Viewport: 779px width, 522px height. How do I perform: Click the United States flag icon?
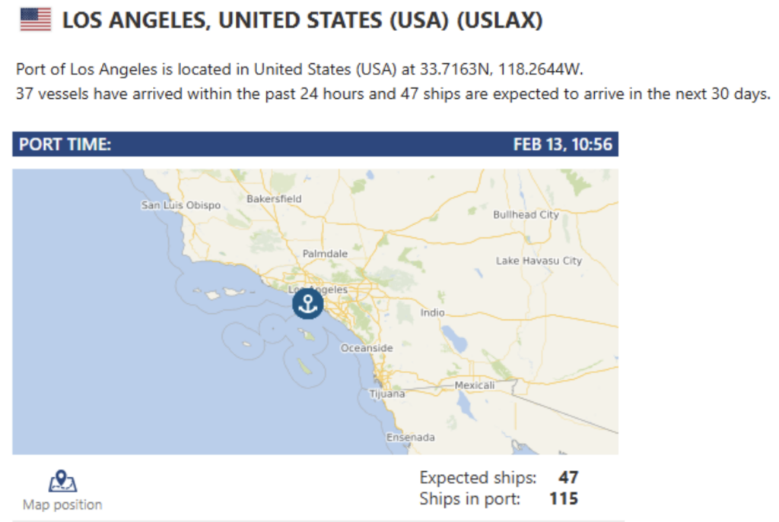pyautogui.click(x=35, y=21)
